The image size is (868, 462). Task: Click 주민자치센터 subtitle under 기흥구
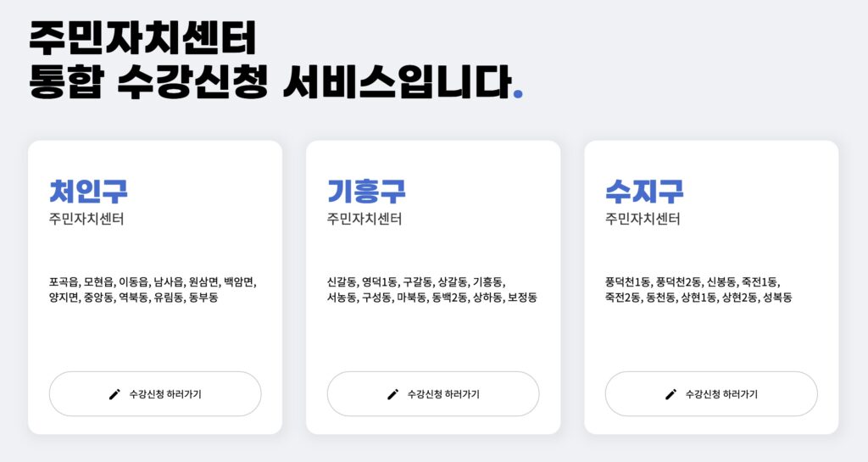(364, 219)
